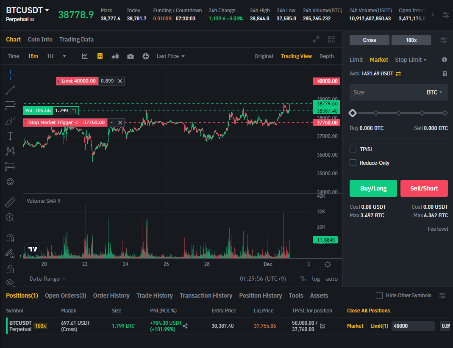This screenshot has height=348, width=453.
Task: Take a chart snapshot with camera icon
Action: tap(131, 56)
